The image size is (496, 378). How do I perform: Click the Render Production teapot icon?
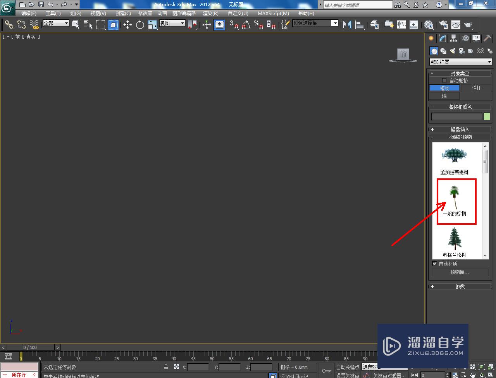coord(468,25)
